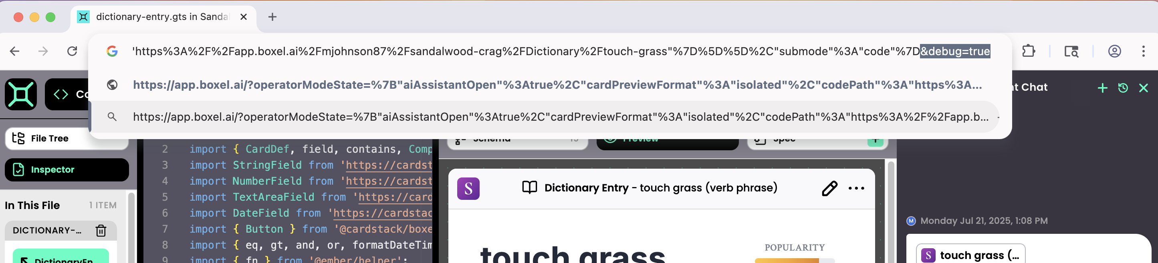Image resolution: width=1158 pixels, height=263 pixels.
Task: Click the address bar URL text
Action: point(561,51)
